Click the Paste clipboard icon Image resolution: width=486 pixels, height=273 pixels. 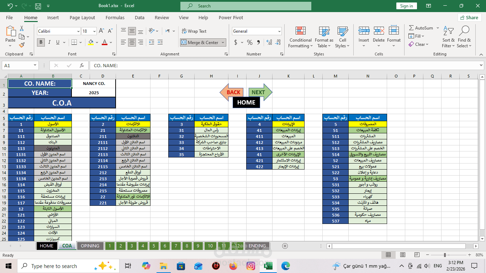click(x=10, y=31)
